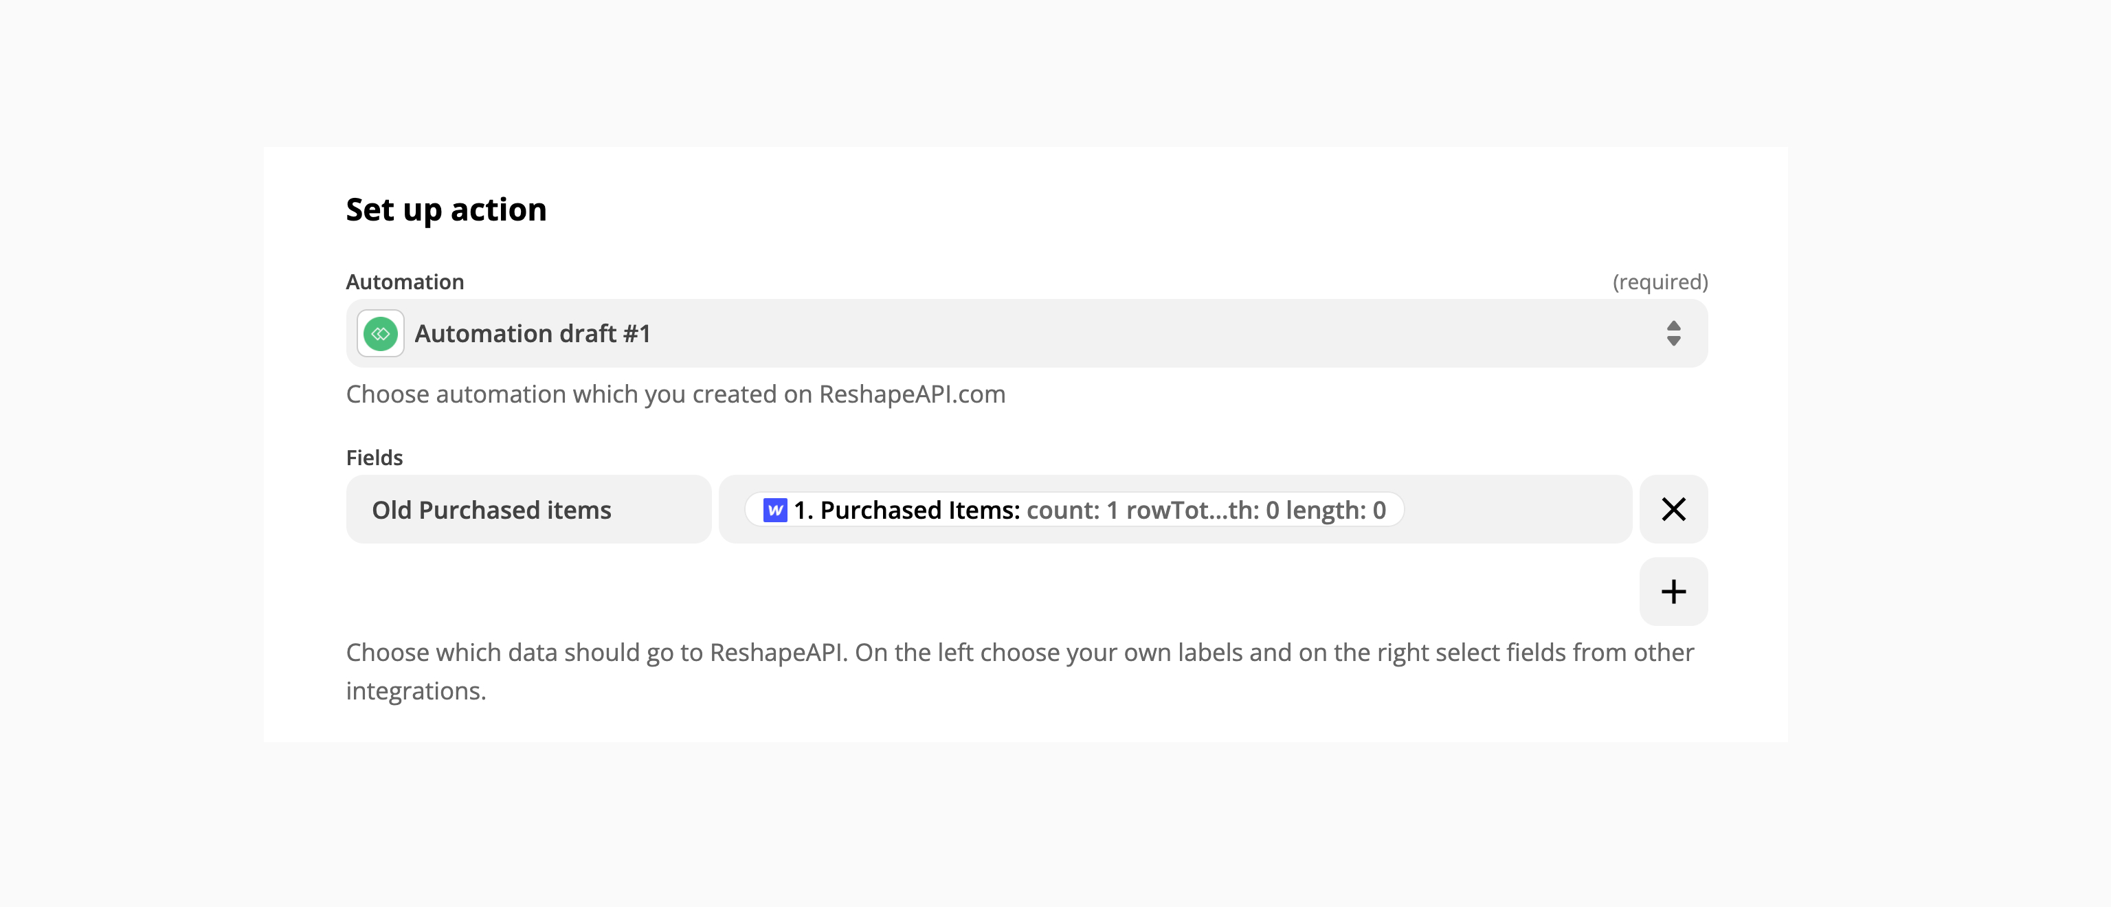2111x907 pixels.
Task: Click the (required) indicator text
Action: click(1660, 282)
